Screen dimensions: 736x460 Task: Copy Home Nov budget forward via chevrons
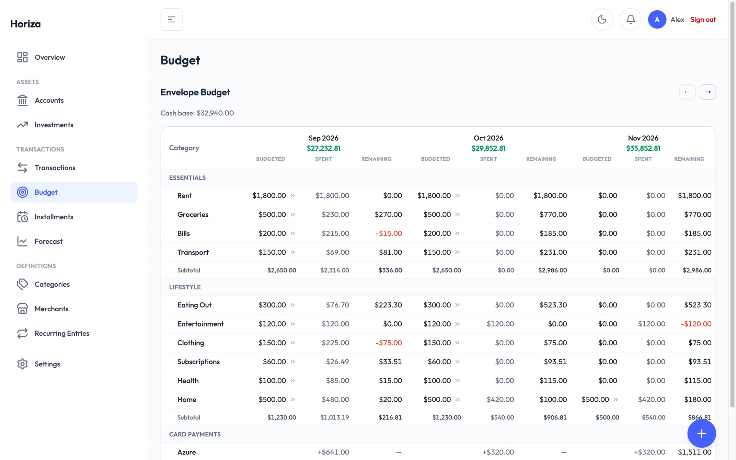point(616,400)
